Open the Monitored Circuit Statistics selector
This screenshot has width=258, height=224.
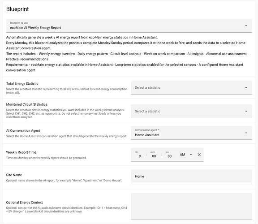coord(191,111)
